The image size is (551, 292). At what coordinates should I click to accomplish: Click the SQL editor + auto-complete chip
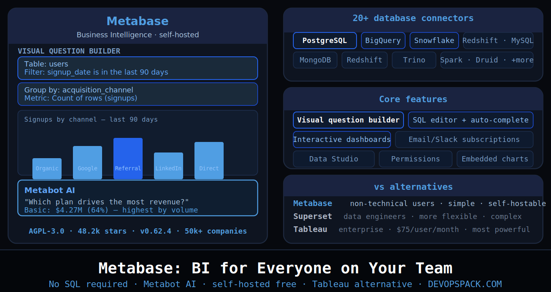(471, 120)
